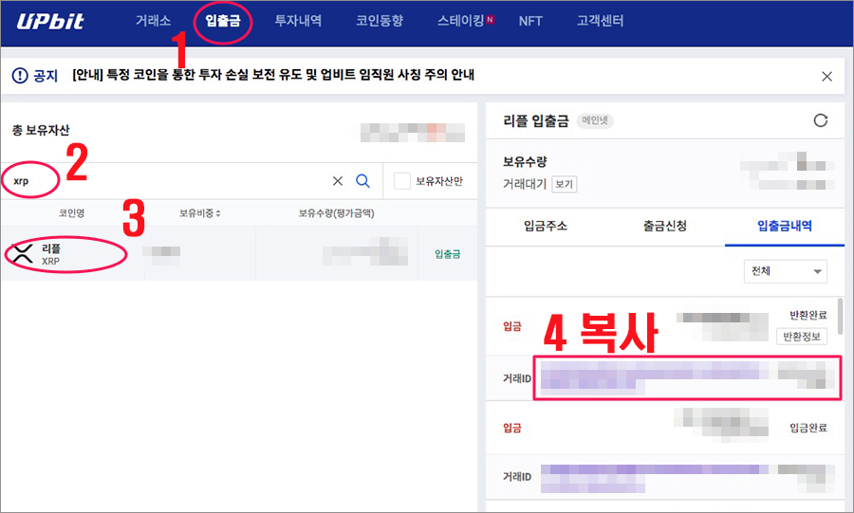Click the 메인넷 badge
Viewport: 854px width, 513px height.
coord(595,120)
